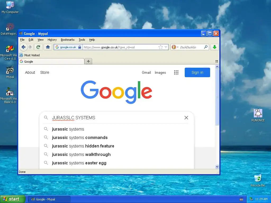Open the Gmail link

[x=146, y=72]
